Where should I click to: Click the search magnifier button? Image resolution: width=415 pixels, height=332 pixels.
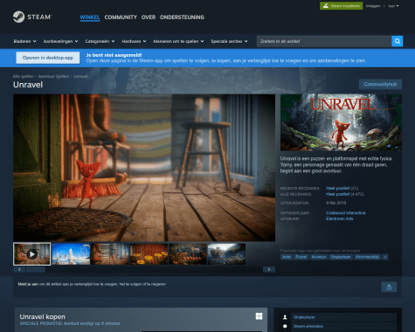point(398,41)
